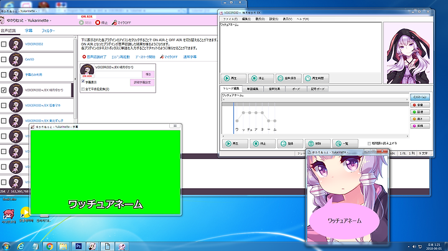
Task: Enable the VOICEROID2 plugin checkbox
Action: [4, 44]
